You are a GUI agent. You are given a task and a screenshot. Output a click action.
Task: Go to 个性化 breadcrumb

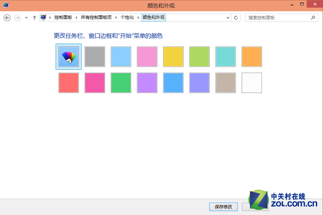click(x=127, y=18)
